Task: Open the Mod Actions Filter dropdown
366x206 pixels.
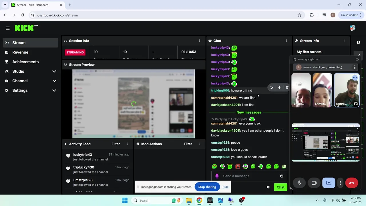Action: tap(188, 144)
